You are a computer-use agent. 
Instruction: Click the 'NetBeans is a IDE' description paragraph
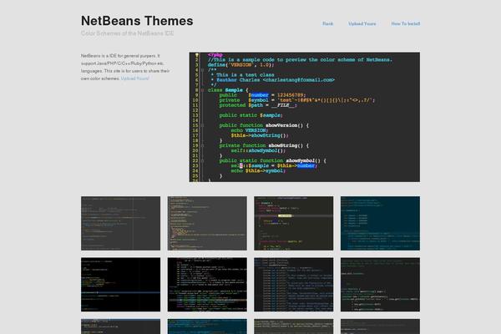click(x=125, y=67)
